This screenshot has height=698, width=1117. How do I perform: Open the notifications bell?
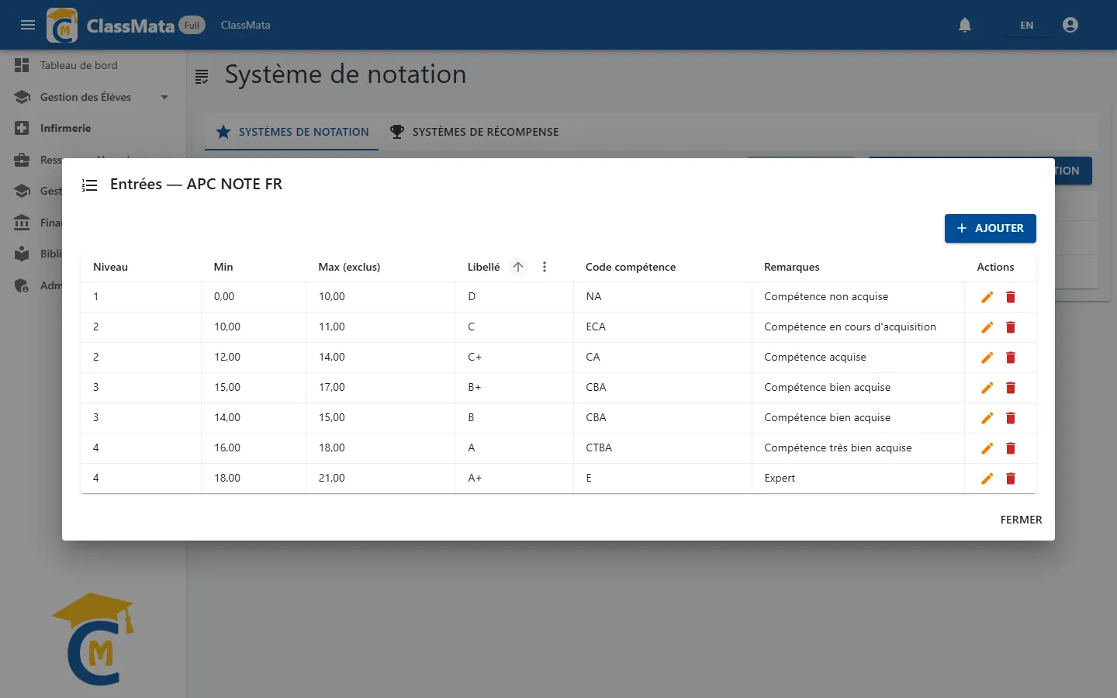tap(965, 25)
